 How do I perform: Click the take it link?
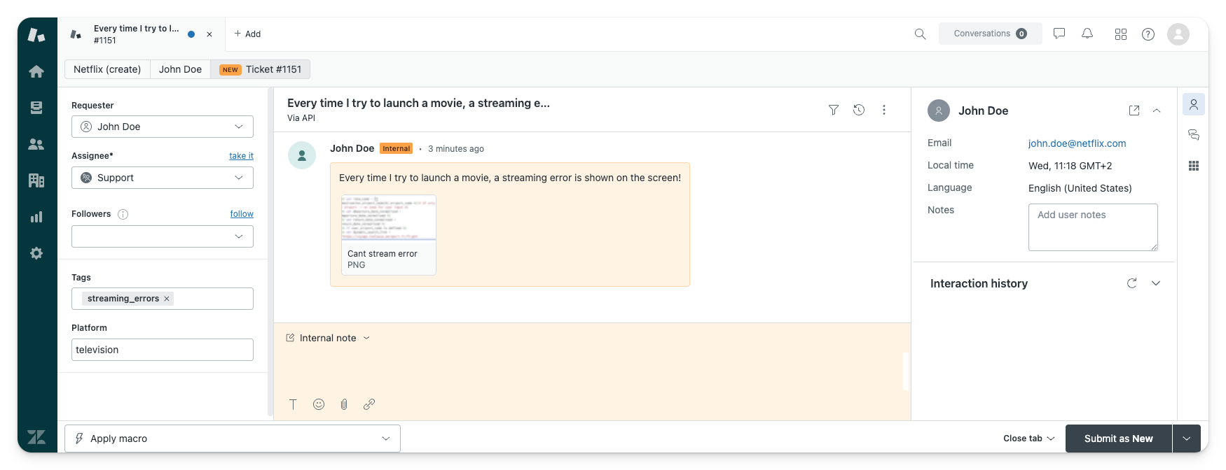241,156
